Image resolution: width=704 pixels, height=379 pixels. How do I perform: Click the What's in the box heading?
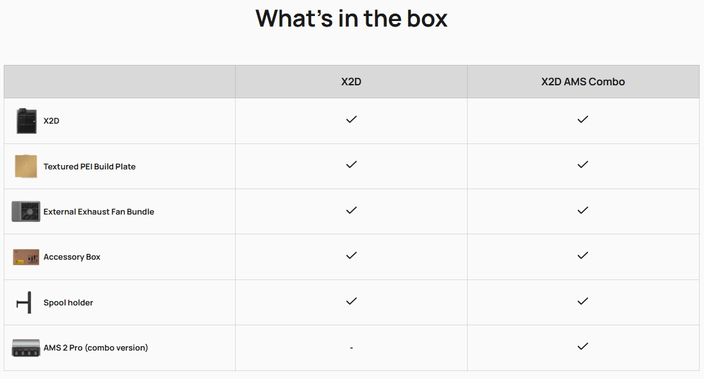point(351,19)
